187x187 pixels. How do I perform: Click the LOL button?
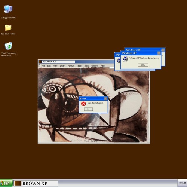pos(143,65)
